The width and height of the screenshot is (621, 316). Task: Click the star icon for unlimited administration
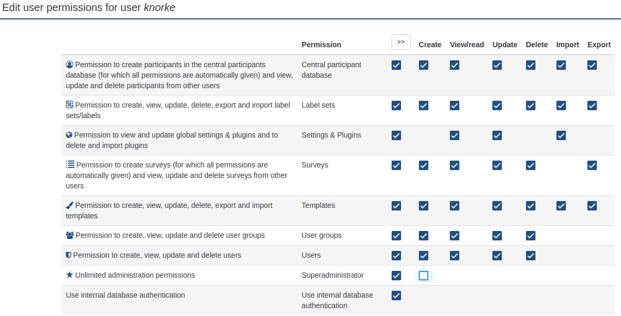coord(69,275)
